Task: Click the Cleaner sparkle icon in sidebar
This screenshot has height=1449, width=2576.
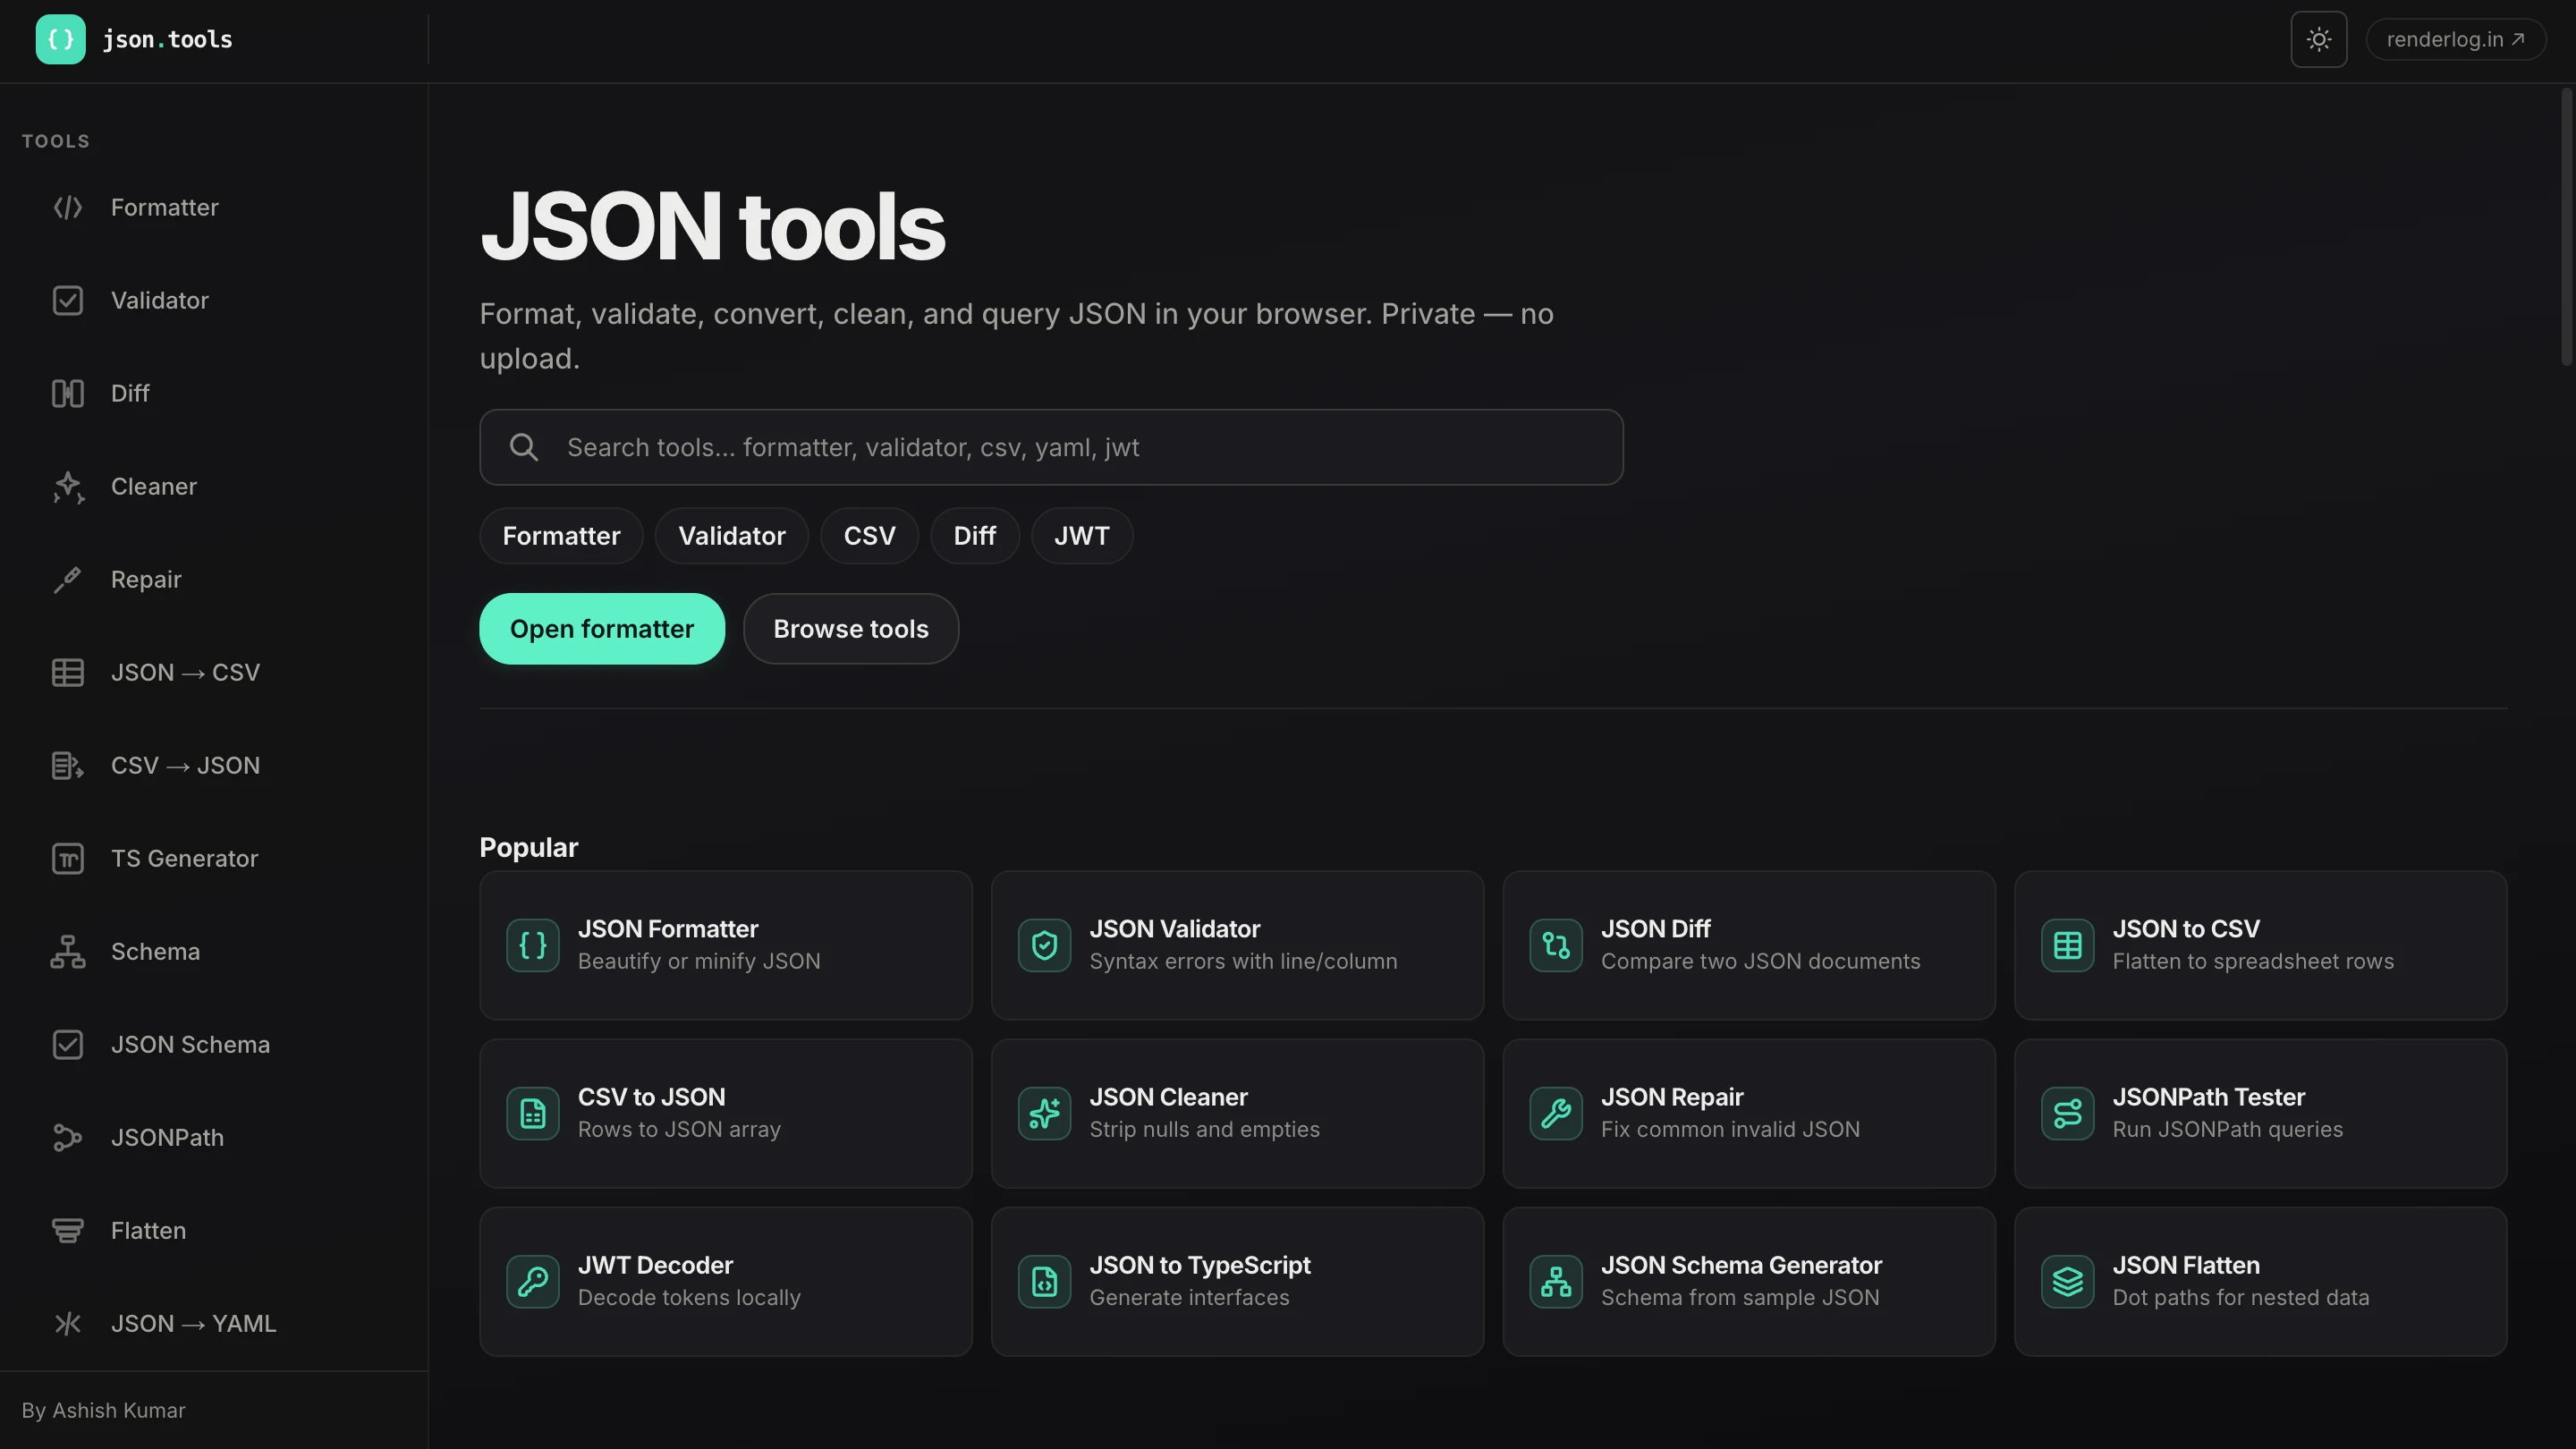Action: click(68, 487)
